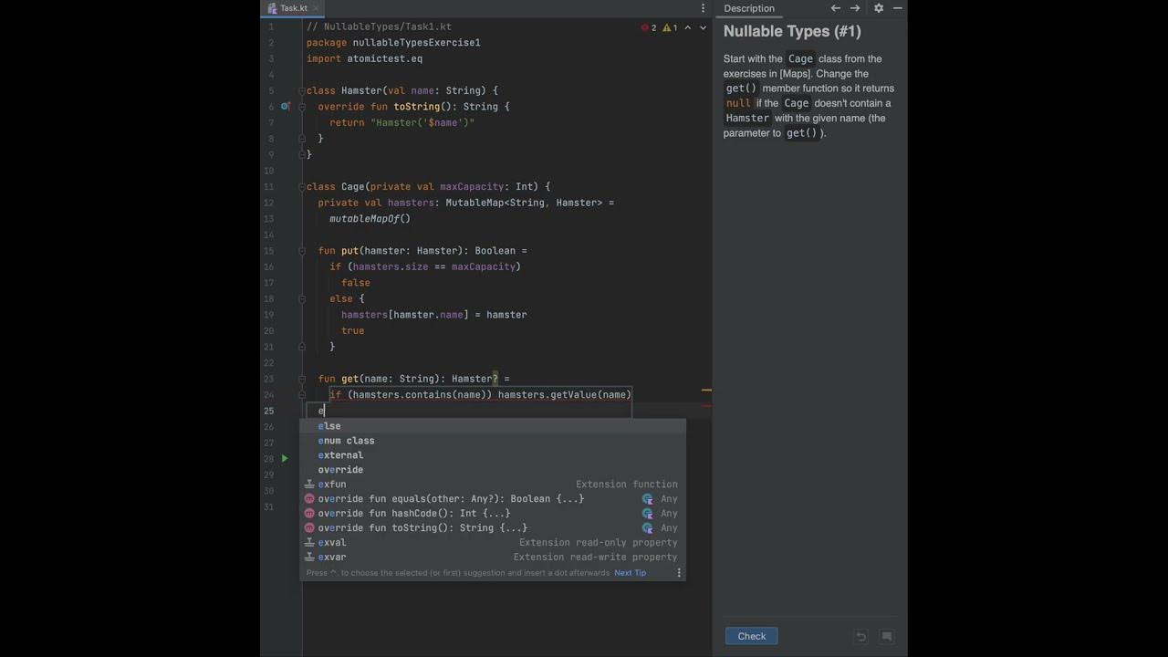This screenshot has width=1168, height=657.
Task: Click the 'null' code word in description
Action: coord(738,103)
